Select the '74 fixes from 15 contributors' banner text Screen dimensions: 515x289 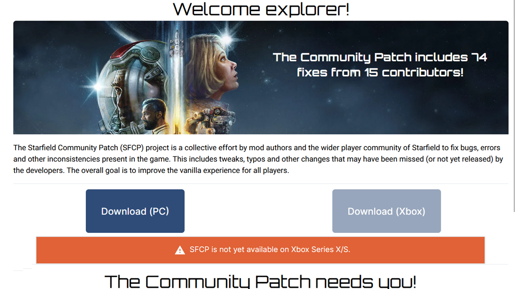[x=380, y=65]
